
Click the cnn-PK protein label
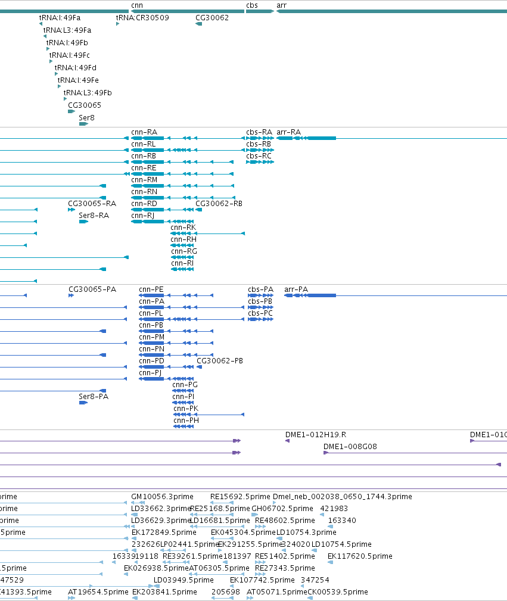[186, 408]
